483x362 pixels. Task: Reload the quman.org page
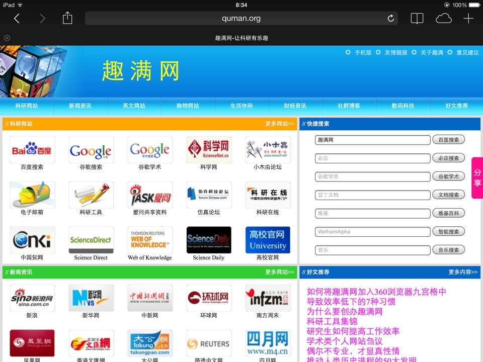[390, 19]
